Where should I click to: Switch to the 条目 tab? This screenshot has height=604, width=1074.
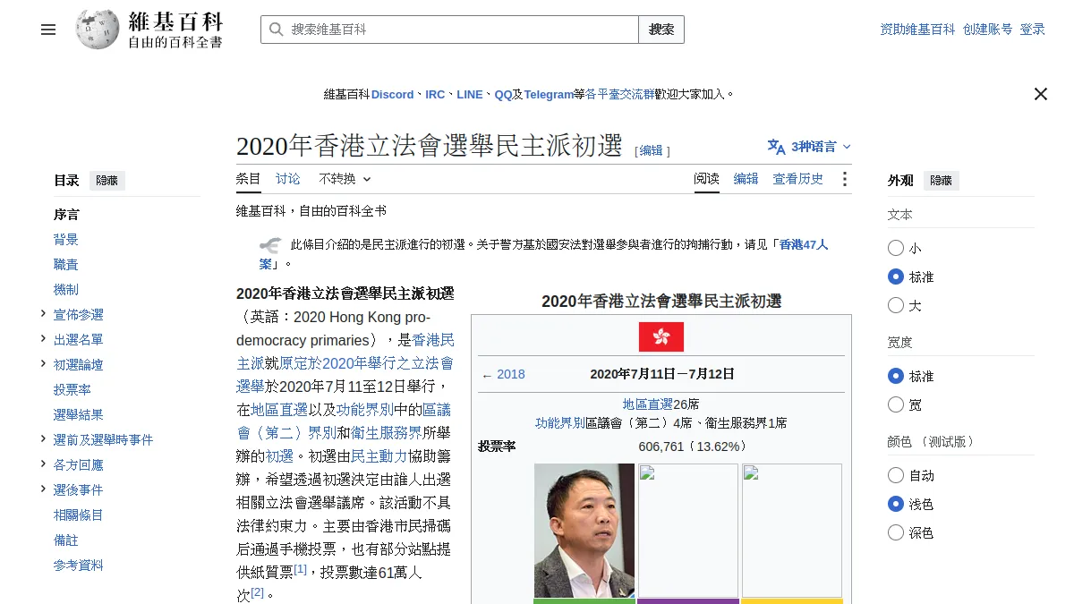pos(249,179)
